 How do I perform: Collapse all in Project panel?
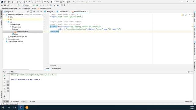[x=34, y=12]
